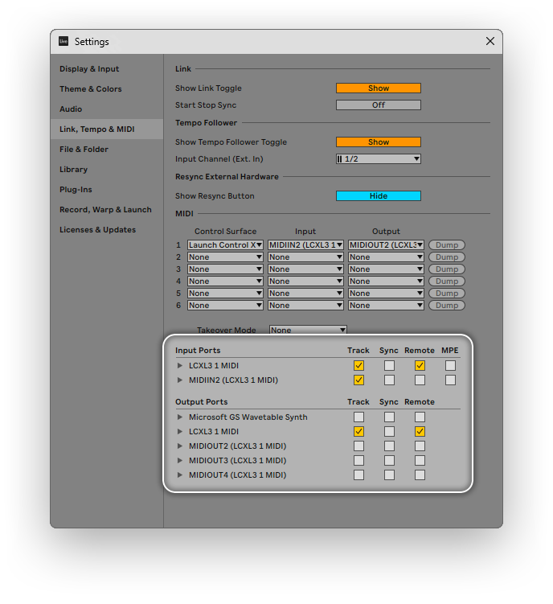This screenshot has height=604, width=553.
Task: Open the MIDIIN2 Input dropdown in row 1
Action: (x=305, y=245)
